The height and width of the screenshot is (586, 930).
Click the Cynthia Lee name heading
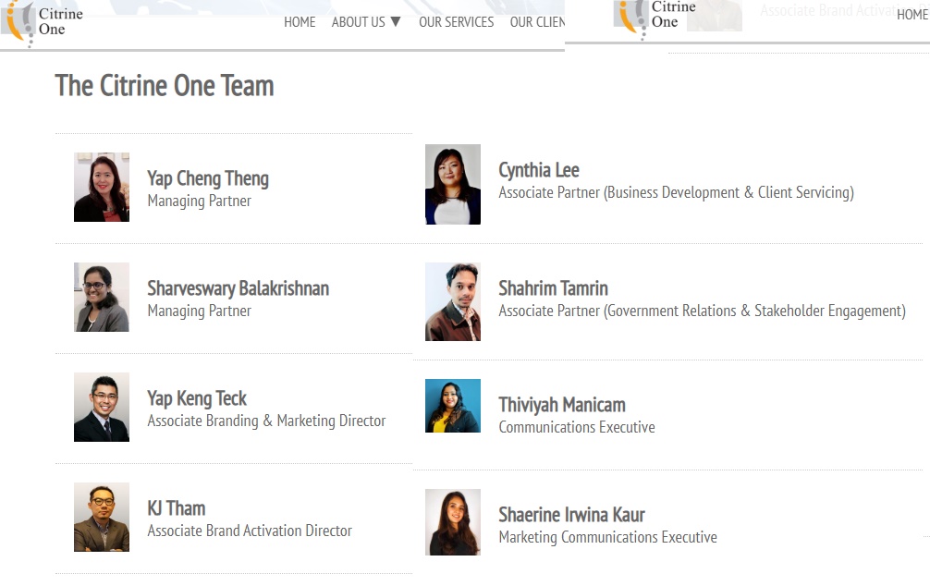(539, 170)
